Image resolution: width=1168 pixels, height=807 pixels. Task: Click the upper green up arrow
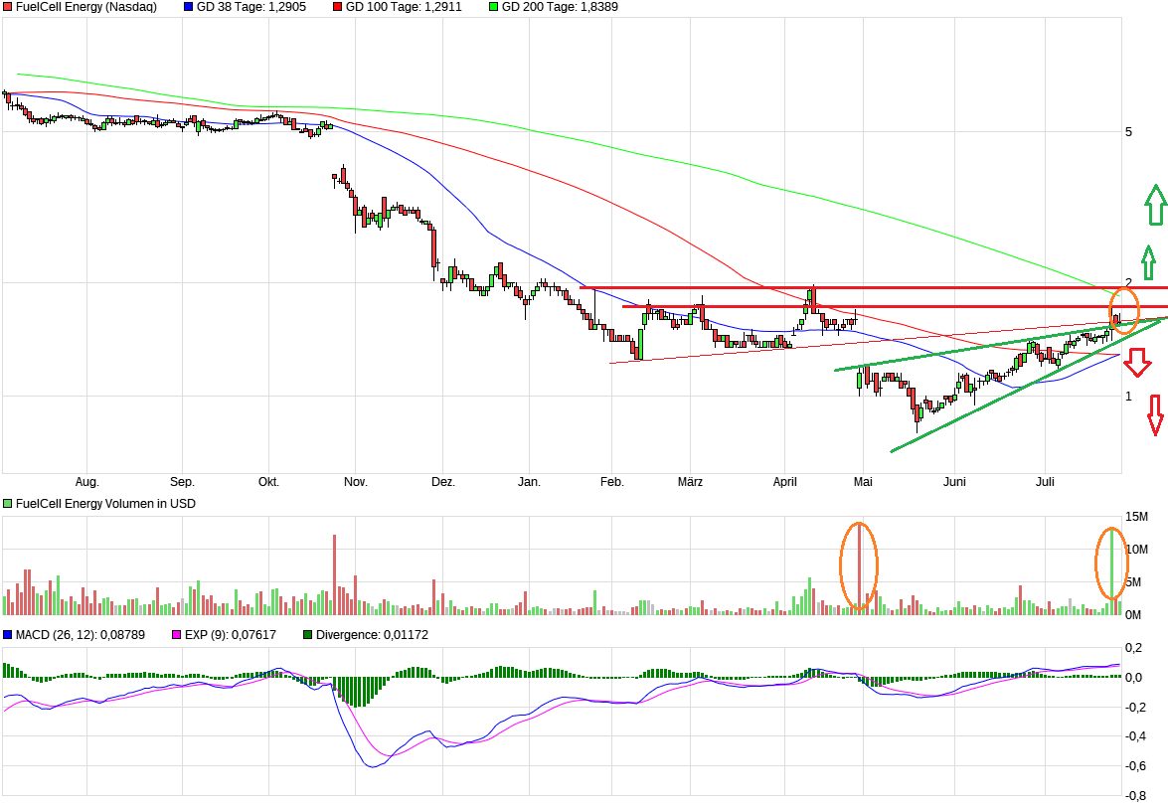(x=1154, y=204)
